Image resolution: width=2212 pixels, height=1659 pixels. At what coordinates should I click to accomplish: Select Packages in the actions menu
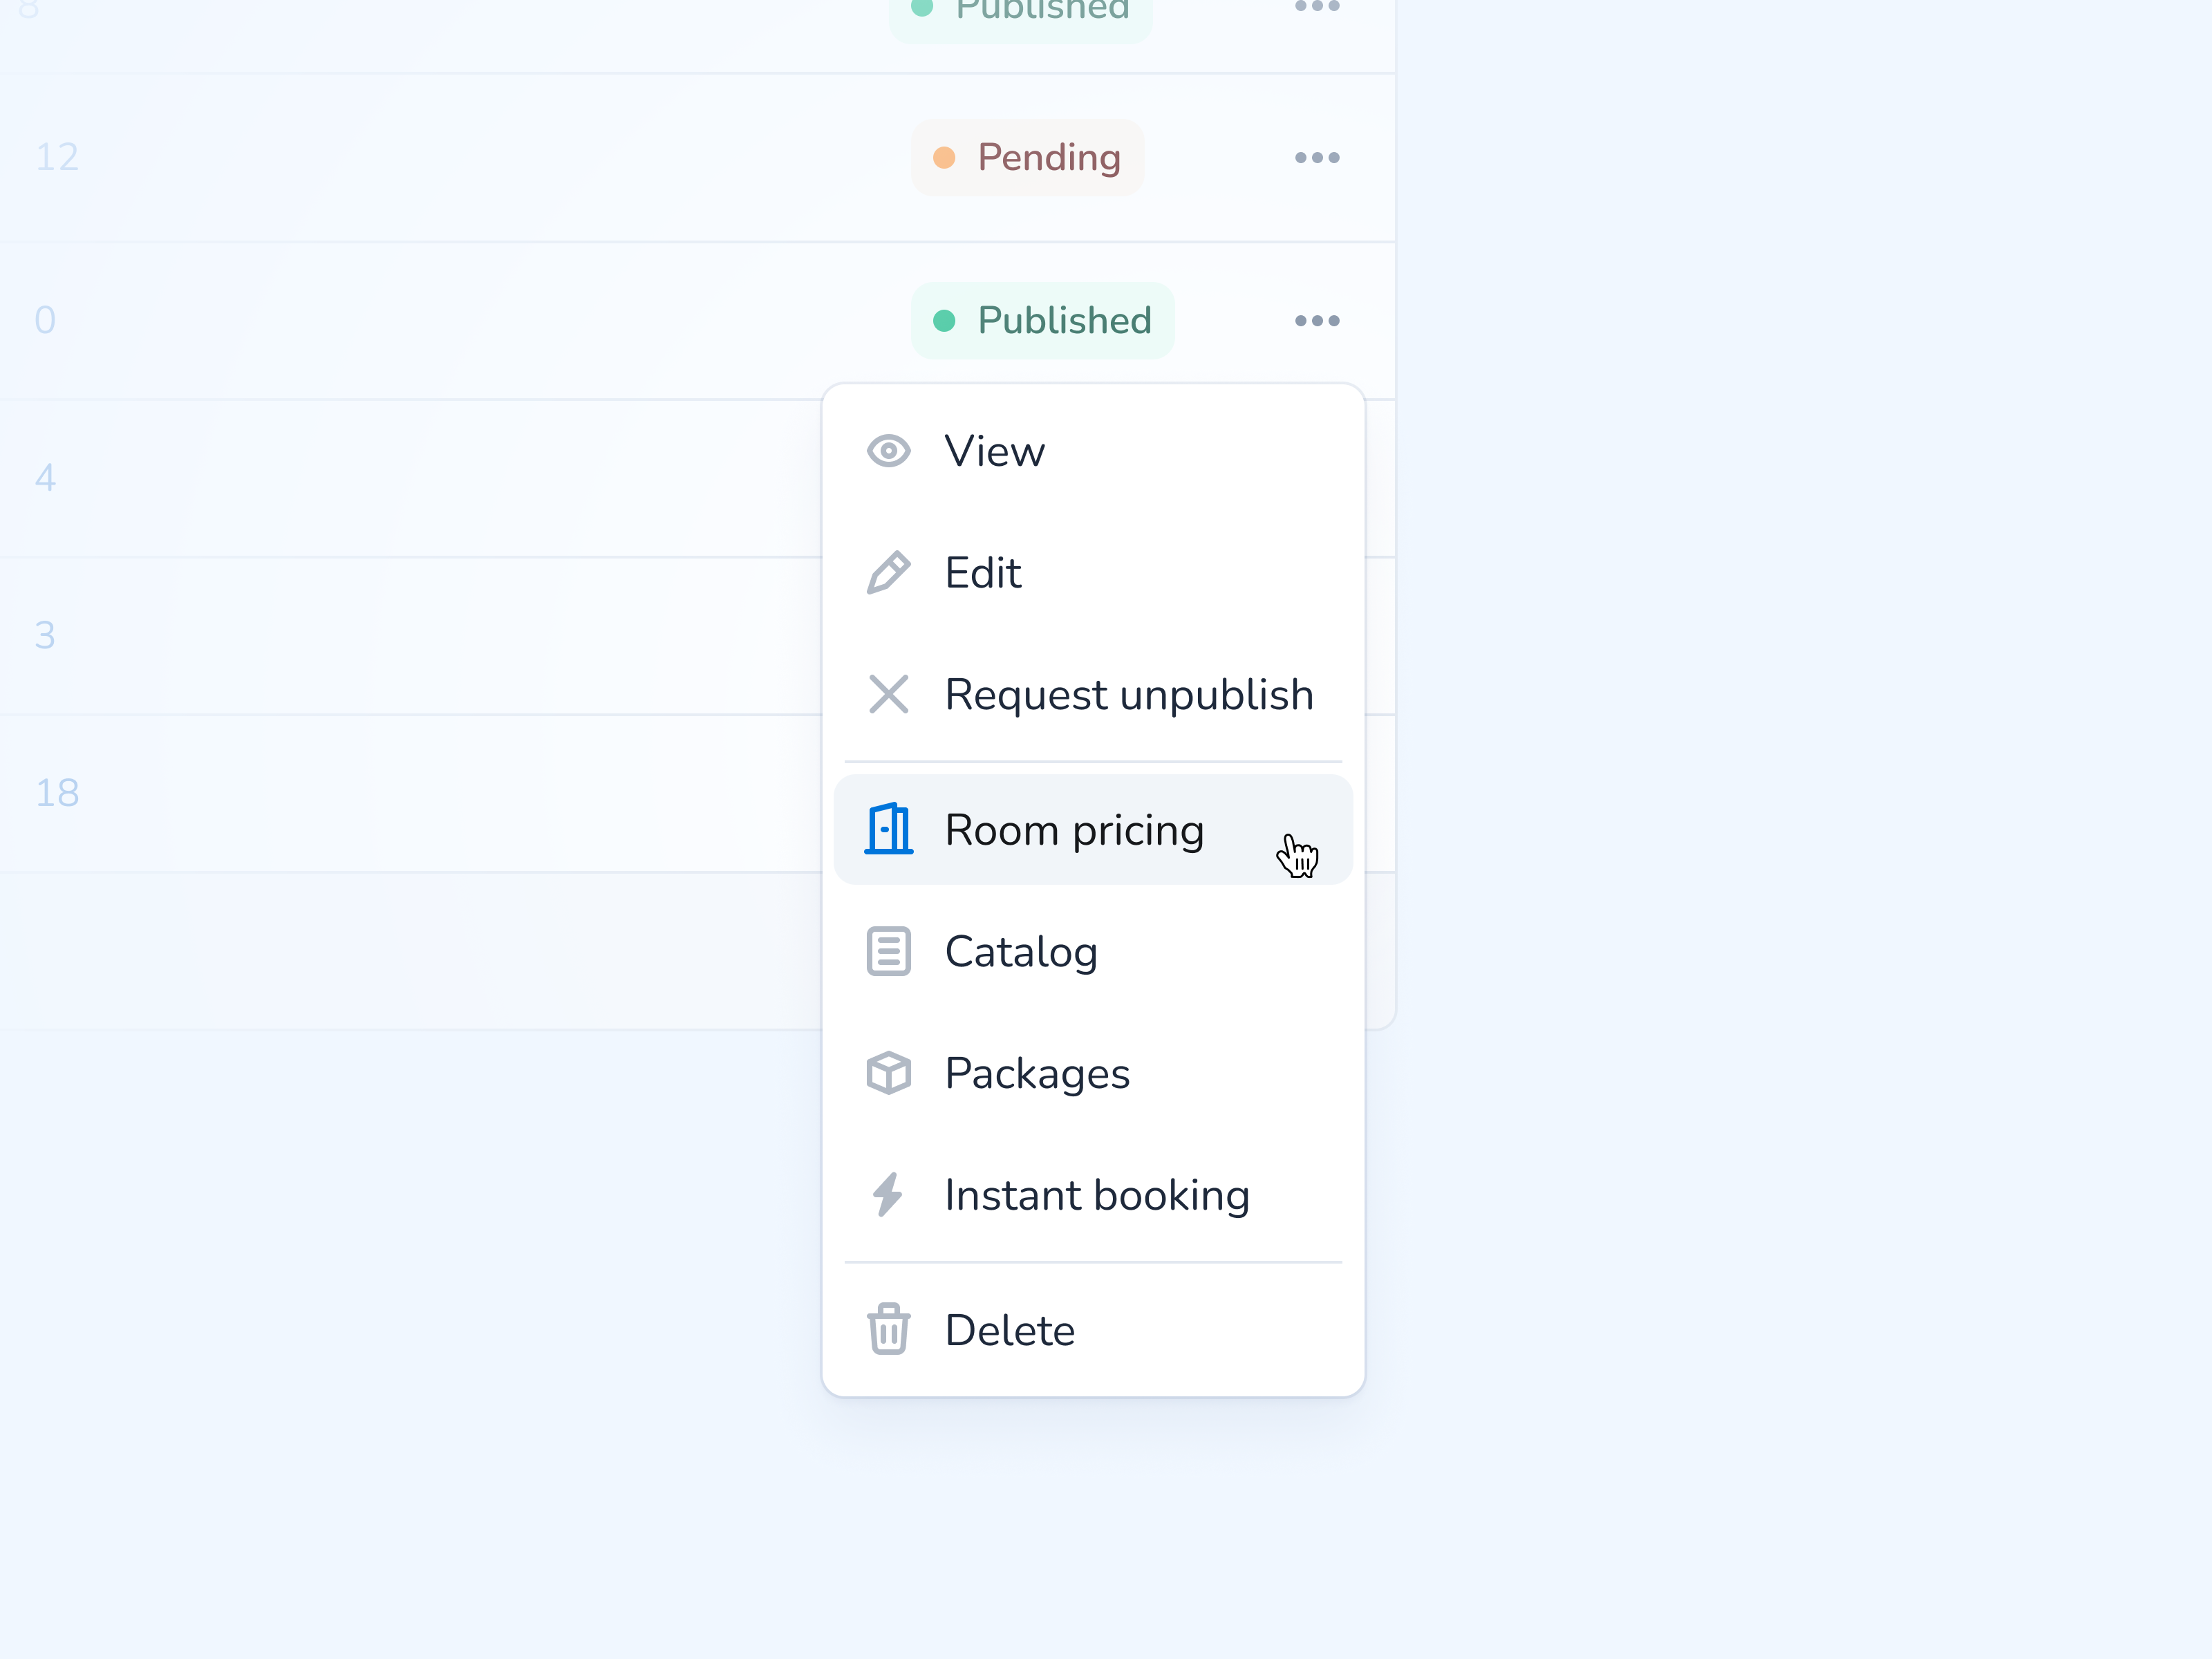pyautogui.click(x=1037, y=1073)
